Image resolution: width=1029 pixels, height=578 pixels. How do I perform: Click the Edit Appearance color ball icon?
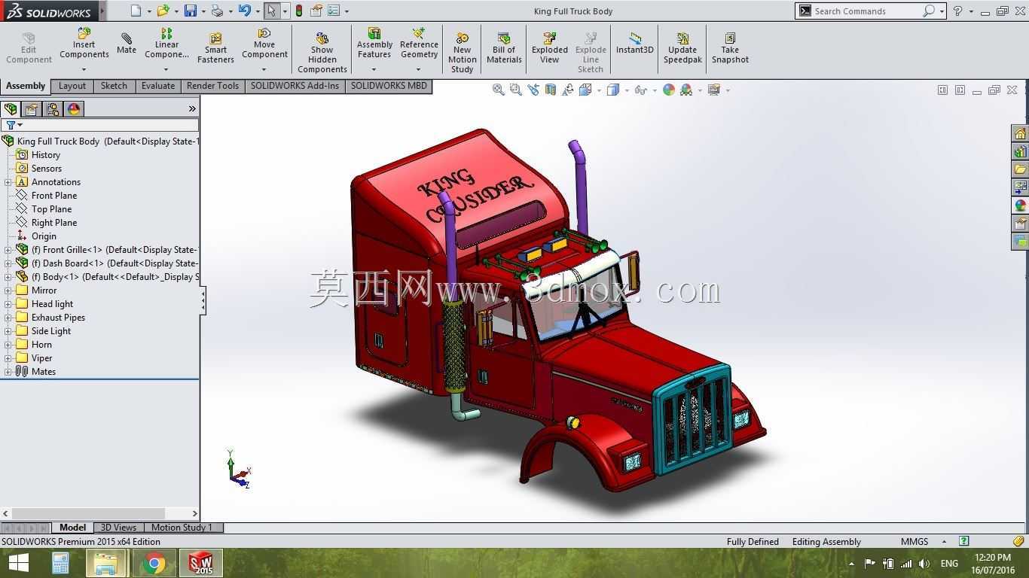[x=669, y=90]
